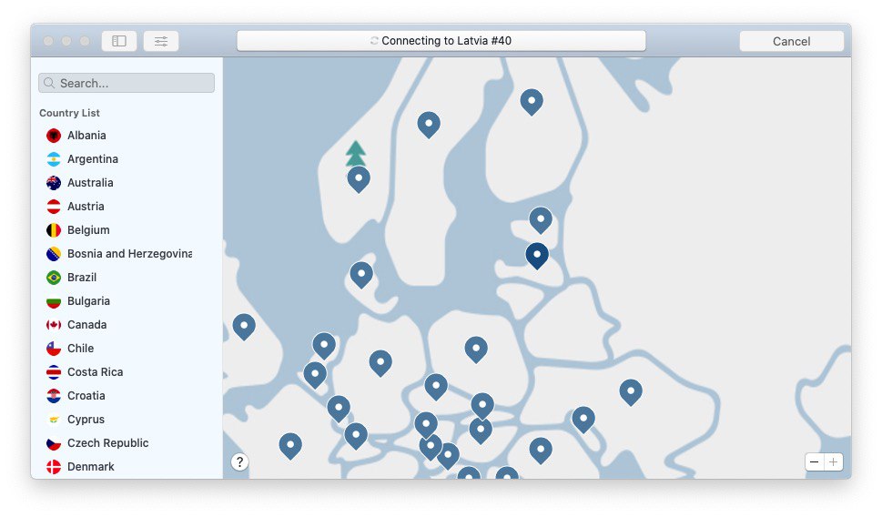
Task: Zoom in the map with plus button
Action: [x=833, y=461]
